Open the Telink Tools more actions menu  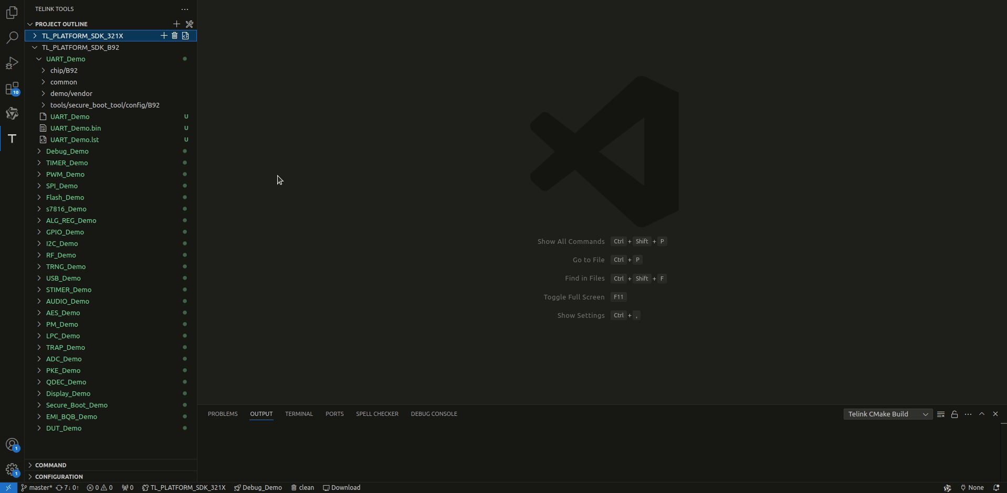(185, 9)
